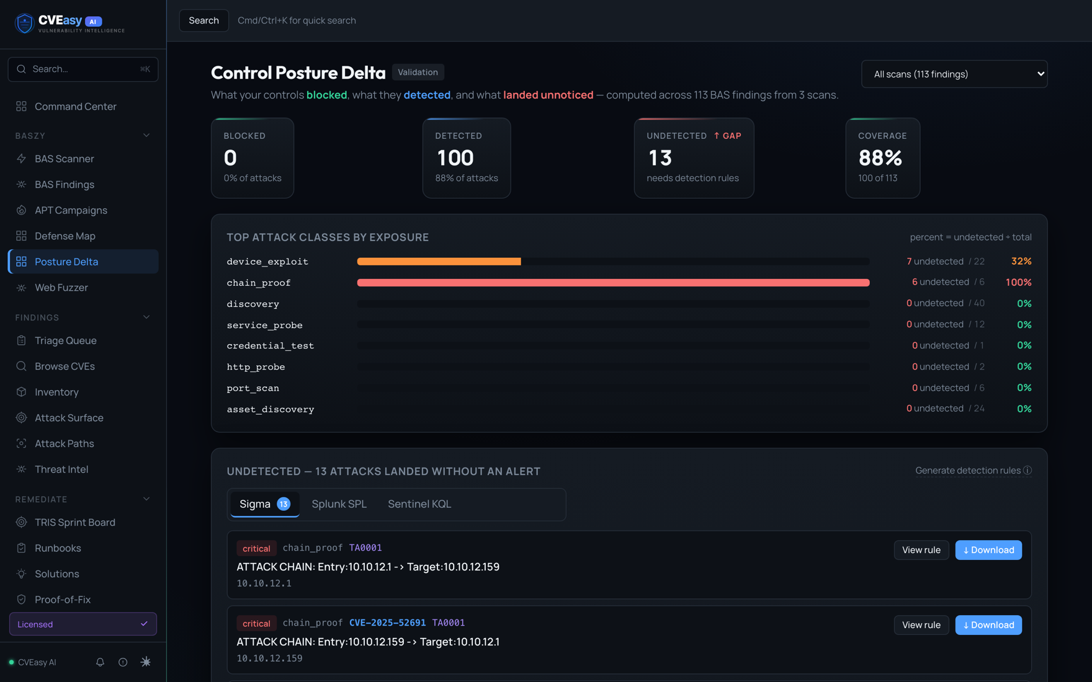Image resolution: width=1092 pixels, height=682 pixels.
Task: View rule for 10.10.12.1 attack chain
Action: (x=921, y=550)
